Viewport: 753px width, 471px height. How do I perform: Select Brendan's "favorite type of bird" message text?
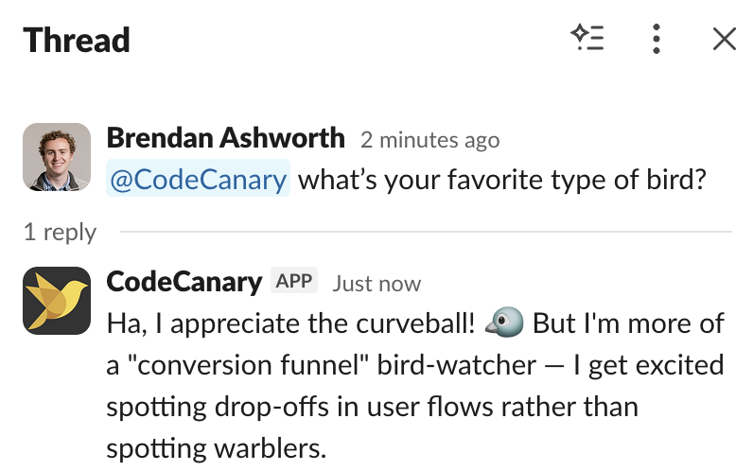tap(501, 180)
